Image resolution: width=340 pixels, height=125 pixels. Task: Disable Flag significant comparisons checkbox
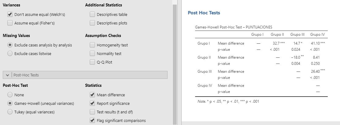92,120
